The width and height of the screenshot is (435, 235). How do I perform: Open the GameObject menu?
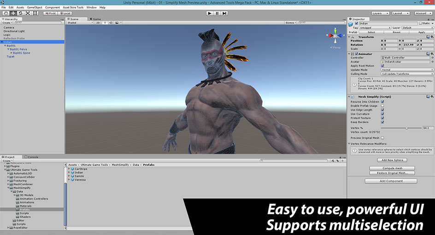[x=35, y=7]
